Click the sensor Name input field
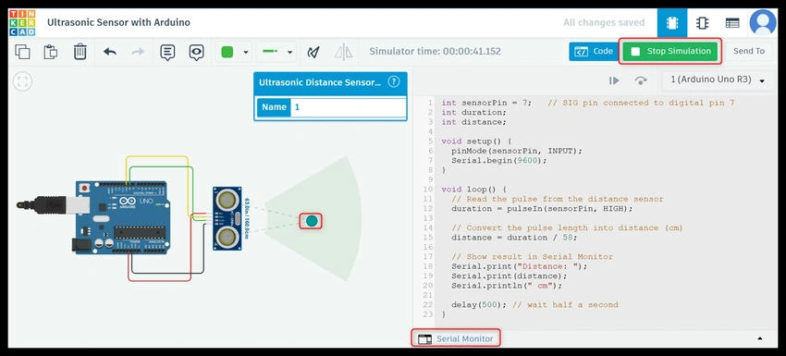786x356 pixels. 348,107
